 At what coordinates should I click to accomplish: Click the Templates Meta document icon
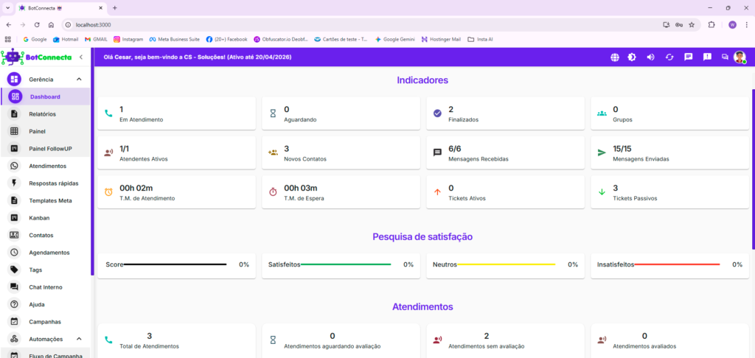tap(15, 200)
